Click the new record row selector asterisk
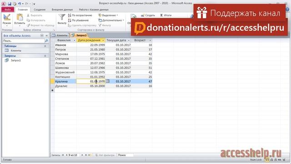The height and width of the screenshot is (164, 291). tap(52, 90)
